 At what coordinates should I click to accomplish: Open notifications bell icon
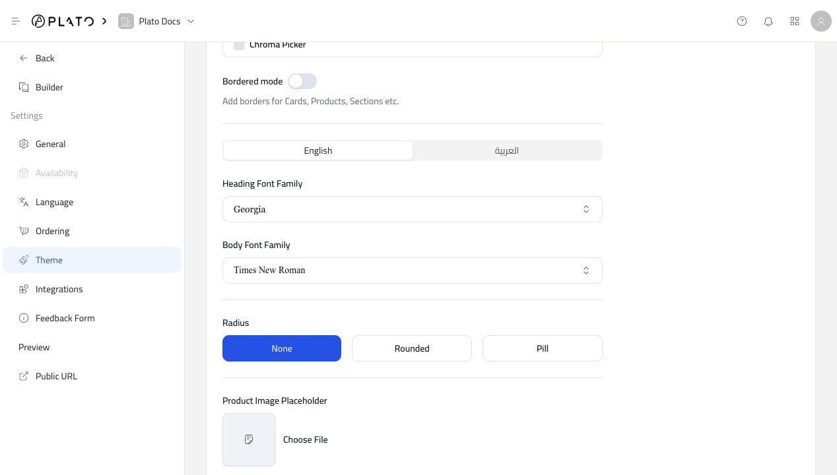[768, 21]
